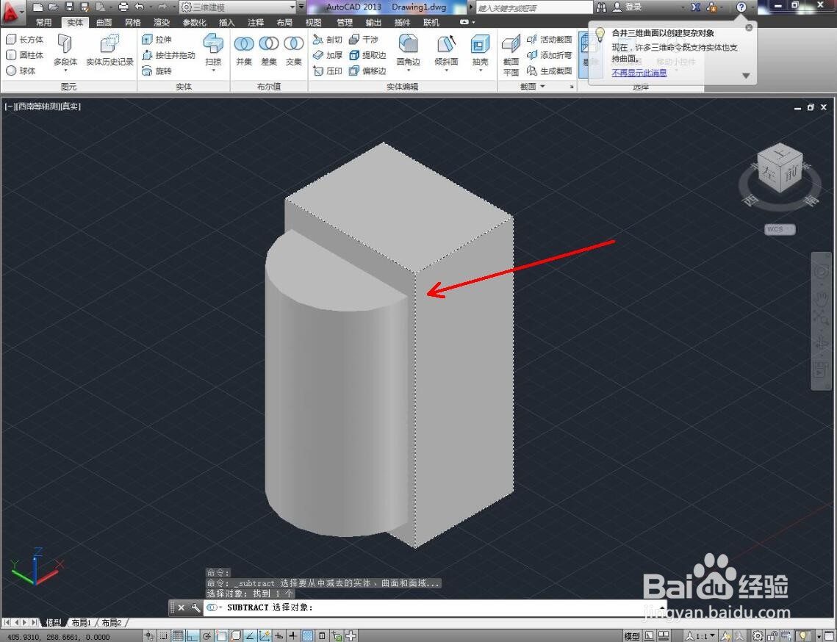Switch to the 曲面 ribbon tab
The width and height of the screenshot is (837, 642).
(104, 23)
